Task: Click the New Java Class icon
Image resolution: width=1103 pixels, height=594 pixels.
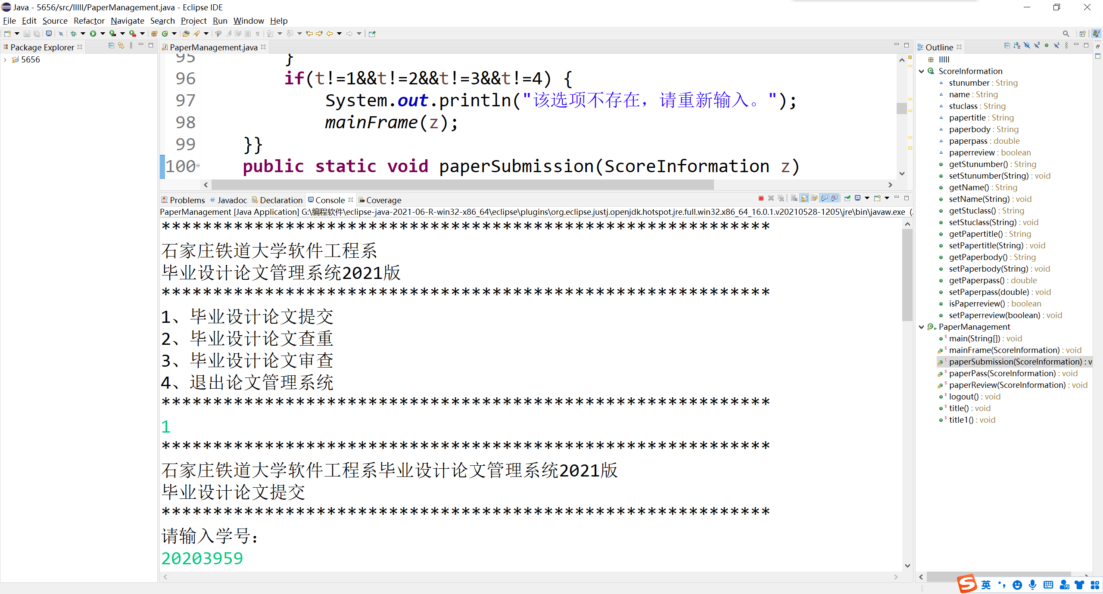Action: [165, 34]
